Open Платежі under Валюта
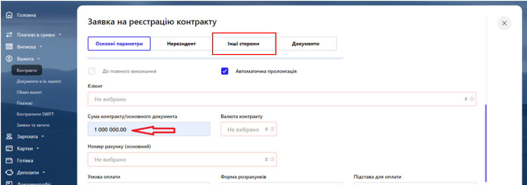This screenshot has height=185, width=527. coord(25,103)
